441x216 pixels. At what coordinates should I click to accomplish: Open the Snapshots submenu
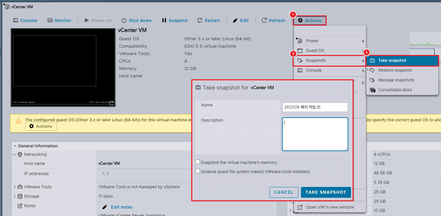click(330, 61)
